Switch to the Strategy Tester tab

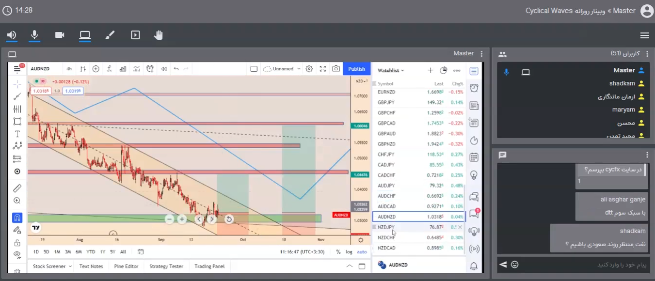pyautogui.click(x=166, y=266)
